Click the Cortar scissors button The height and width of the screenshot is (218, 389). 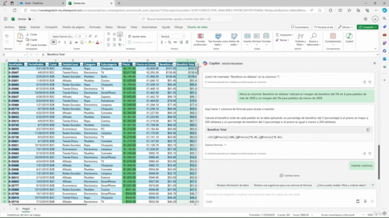click(32, 35)
